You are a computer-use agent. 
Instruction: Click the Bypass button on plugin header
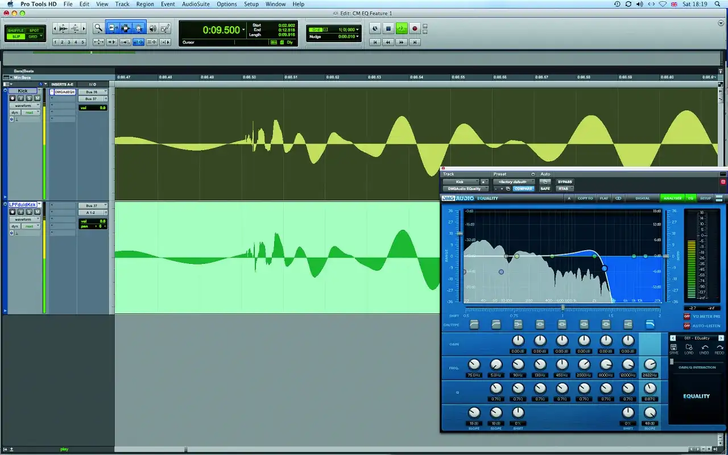pos(565,182)
